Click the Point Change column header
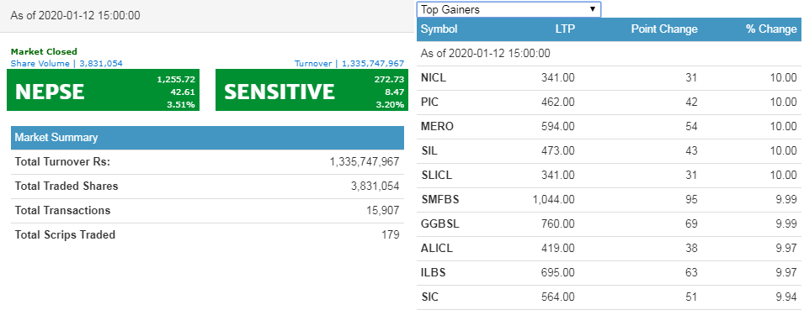This screenshot has height=310, width=804. pos(664,29)
